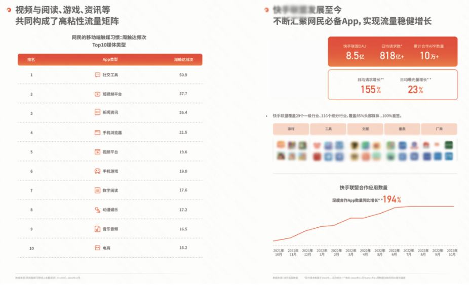Click the 排名 column header

(31, 60)
